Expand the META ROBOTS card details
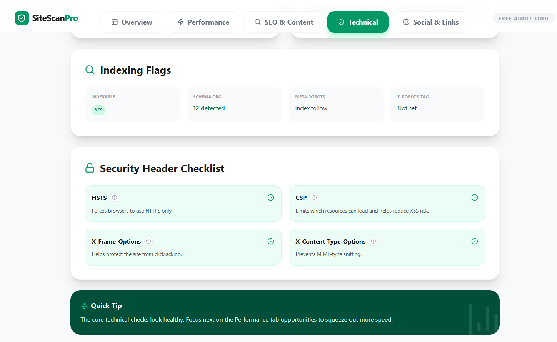Image resolution: width=557 pixels, height=342 pixels. (x=336, y=104)
